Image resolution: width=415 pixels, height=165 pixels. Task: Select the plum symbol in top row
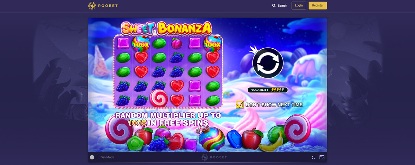[x=177, y=43]
